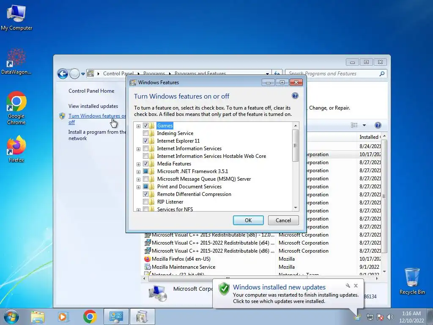Expand Media Features node
The height and width of the screenshot is (325, 433).
coord(138,164)
